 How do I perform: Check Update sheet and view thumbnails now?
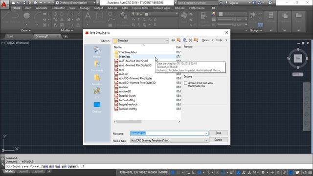186,83
